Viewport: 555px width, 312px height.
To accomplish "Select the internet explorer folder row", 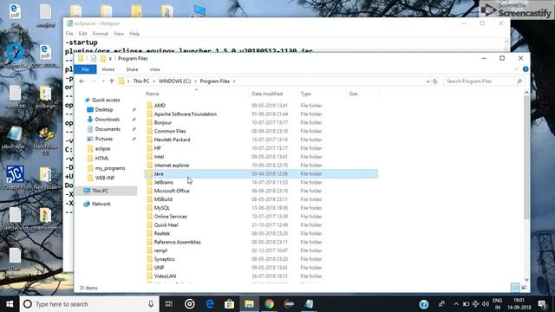I will click(x=261, y=166).
